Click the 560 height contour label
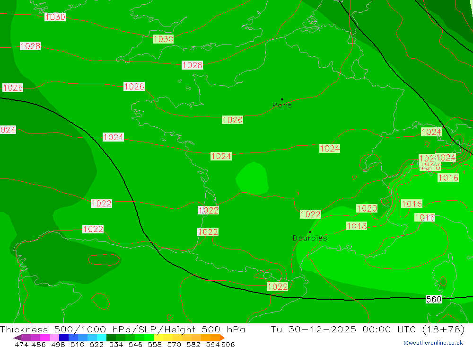This screenshot has width=473, height=347. 433,299
